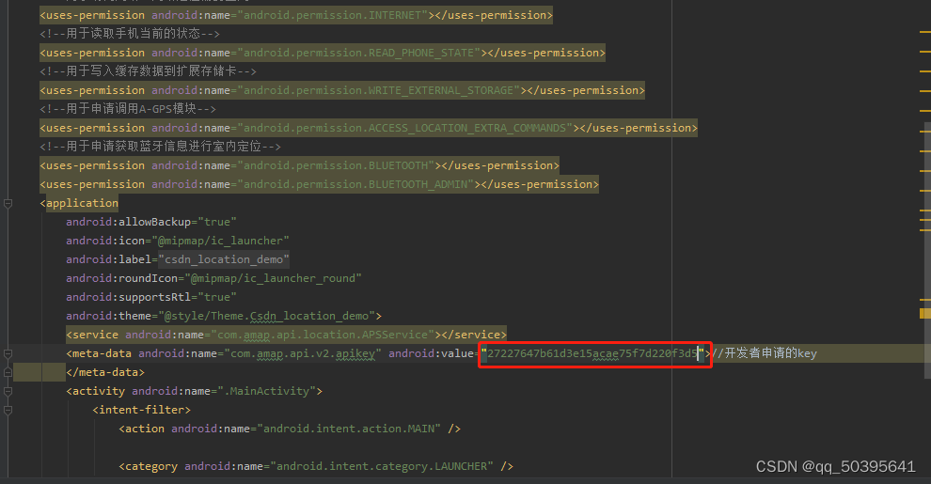Image resolution: width=931 pixels, height=484 pixels.
Task: Click the '</service>' closing tag
Action: pos(474,336)
